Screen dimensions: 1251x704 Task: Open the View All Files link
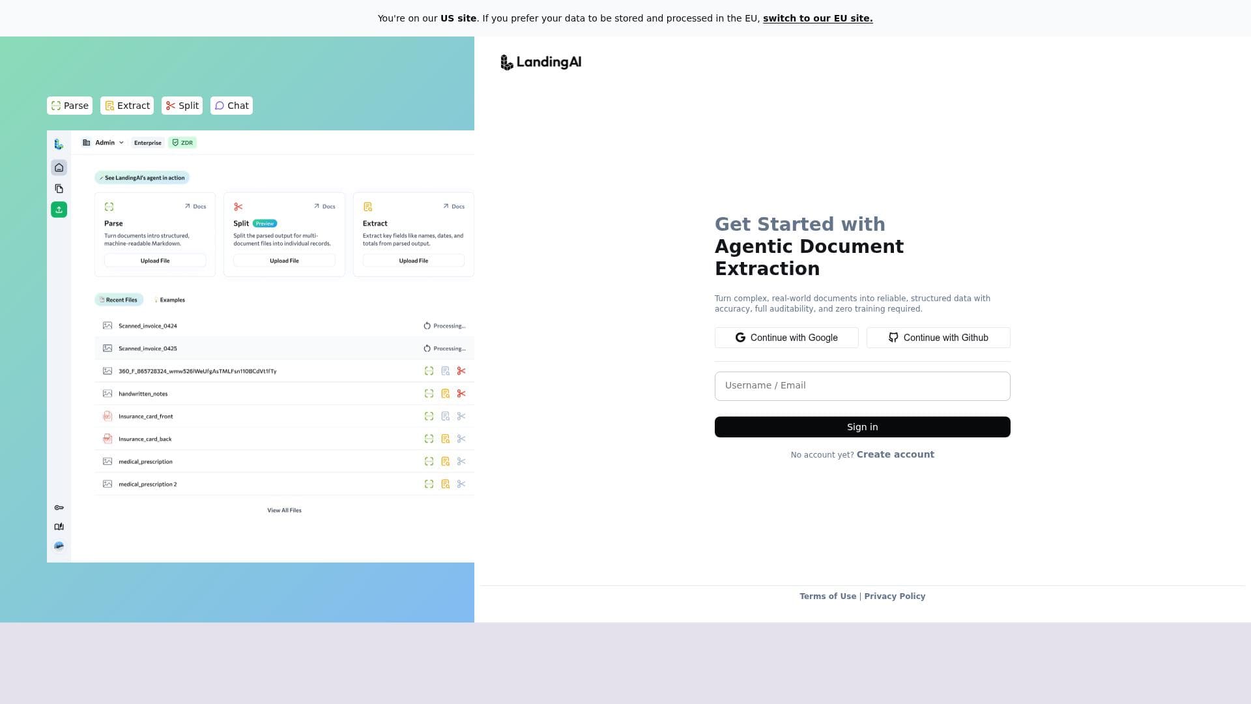tap(284, 510)
